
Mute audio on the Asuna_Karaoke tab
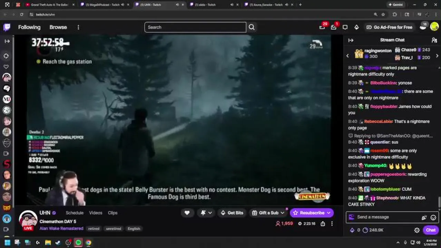tap(286, 5)
